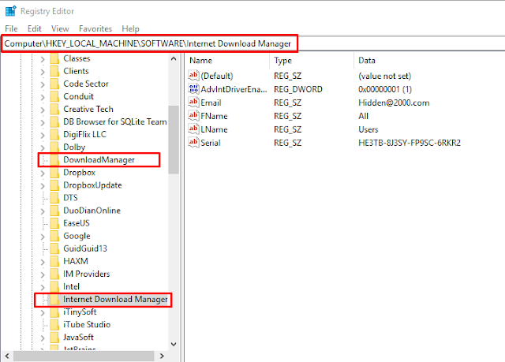Click the Hidden@2000.com data cell
The width and height of the screenshot is (505, 362).
coord(394,103)
